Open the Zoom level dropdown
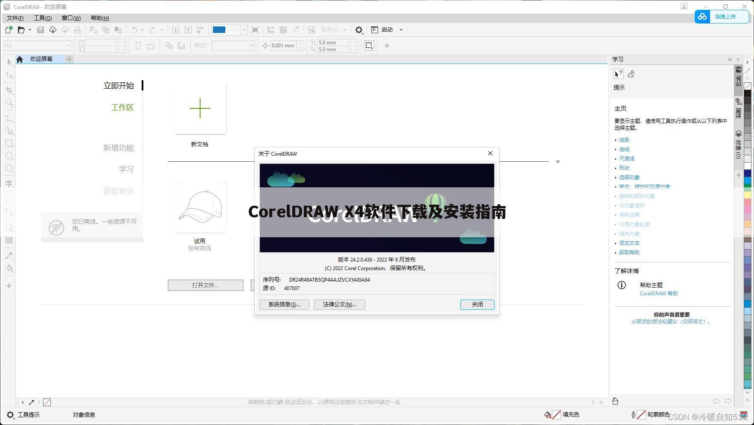 (244, 30)
